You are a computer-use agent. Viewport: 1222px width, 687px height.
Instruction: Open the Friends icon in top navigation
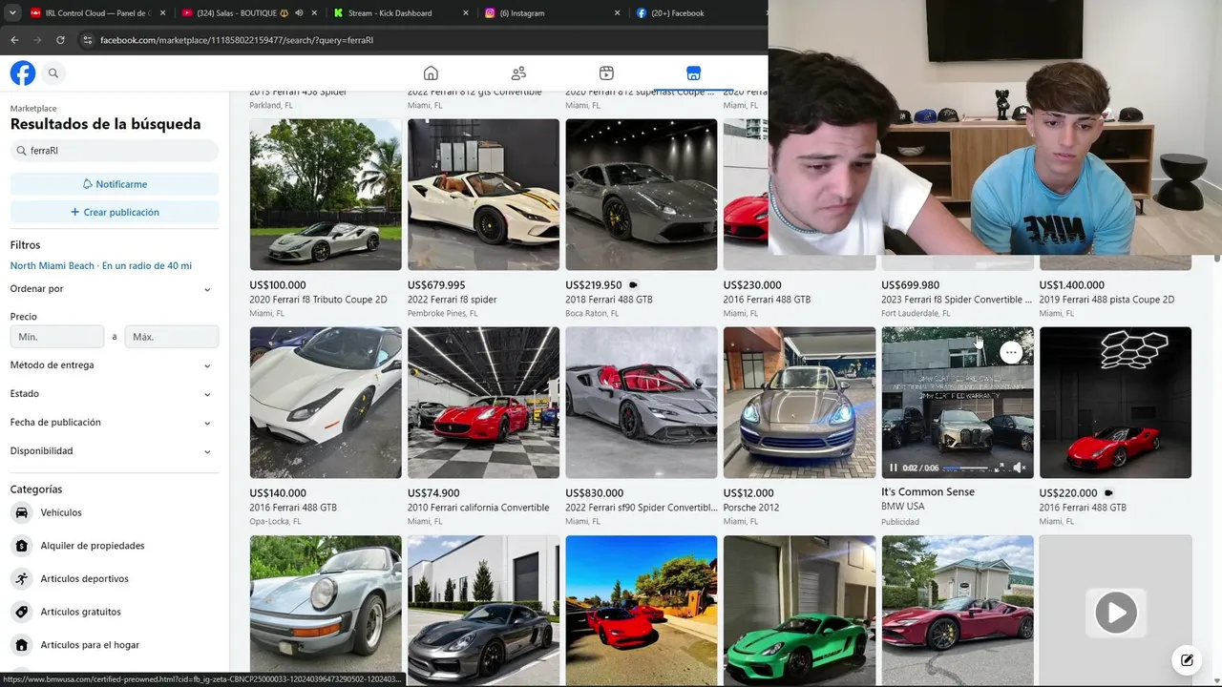[x=518, y=73]
